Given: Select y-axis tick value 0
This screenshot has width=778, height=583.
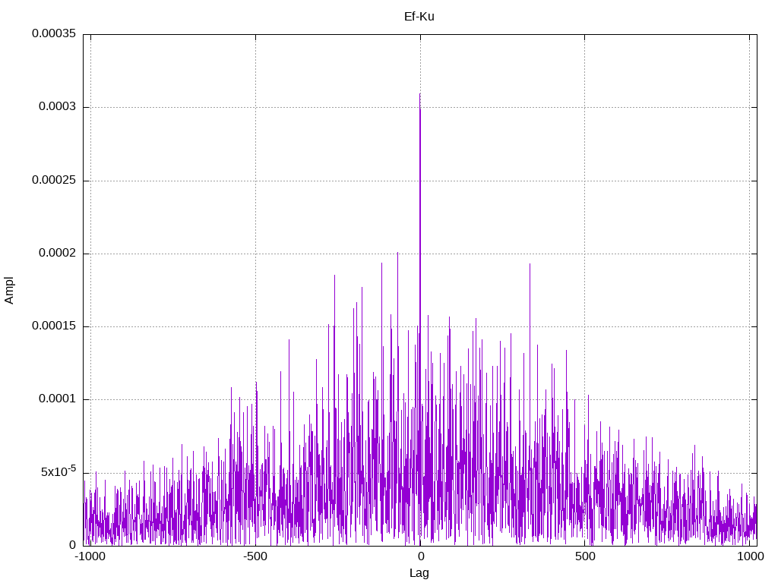Looking at the screenshot, I should (73, 545).
